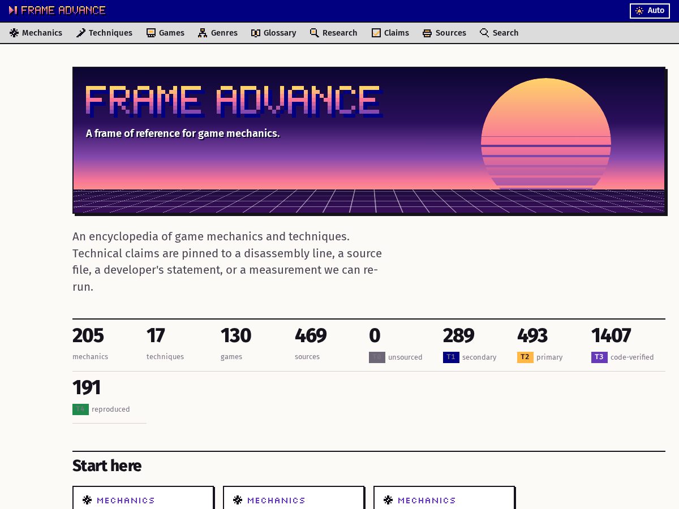The image size is (679, 509).
Task: Click the FRAME ADVANCE site title link
Action: pos(57,10)
